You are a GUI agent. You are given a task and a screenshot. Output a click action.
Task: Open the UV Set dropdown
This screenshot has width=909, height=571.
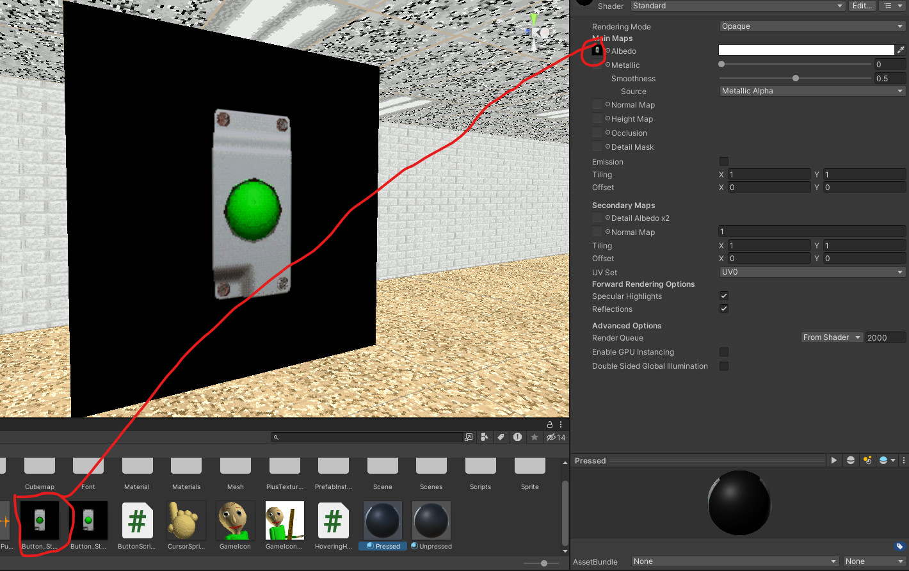812,271
